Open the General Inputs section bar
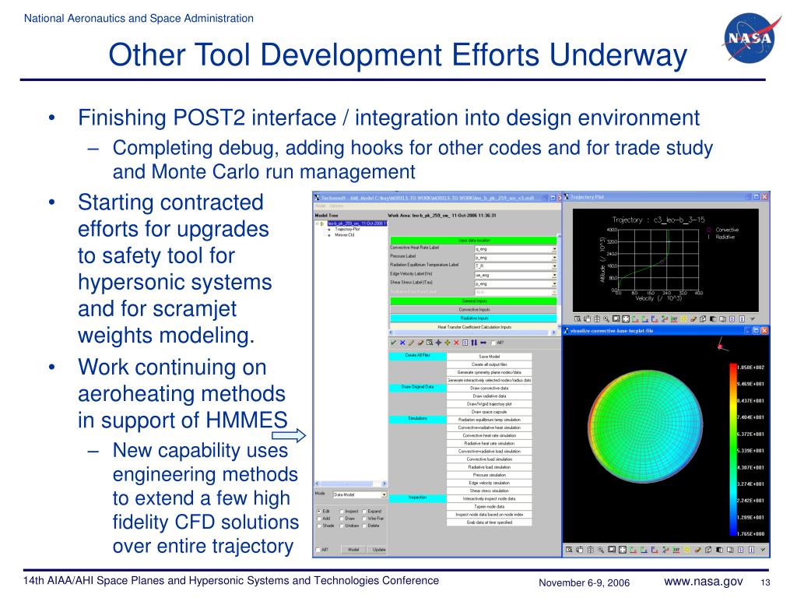Screen dimensions: 797x598 (473, 301)
